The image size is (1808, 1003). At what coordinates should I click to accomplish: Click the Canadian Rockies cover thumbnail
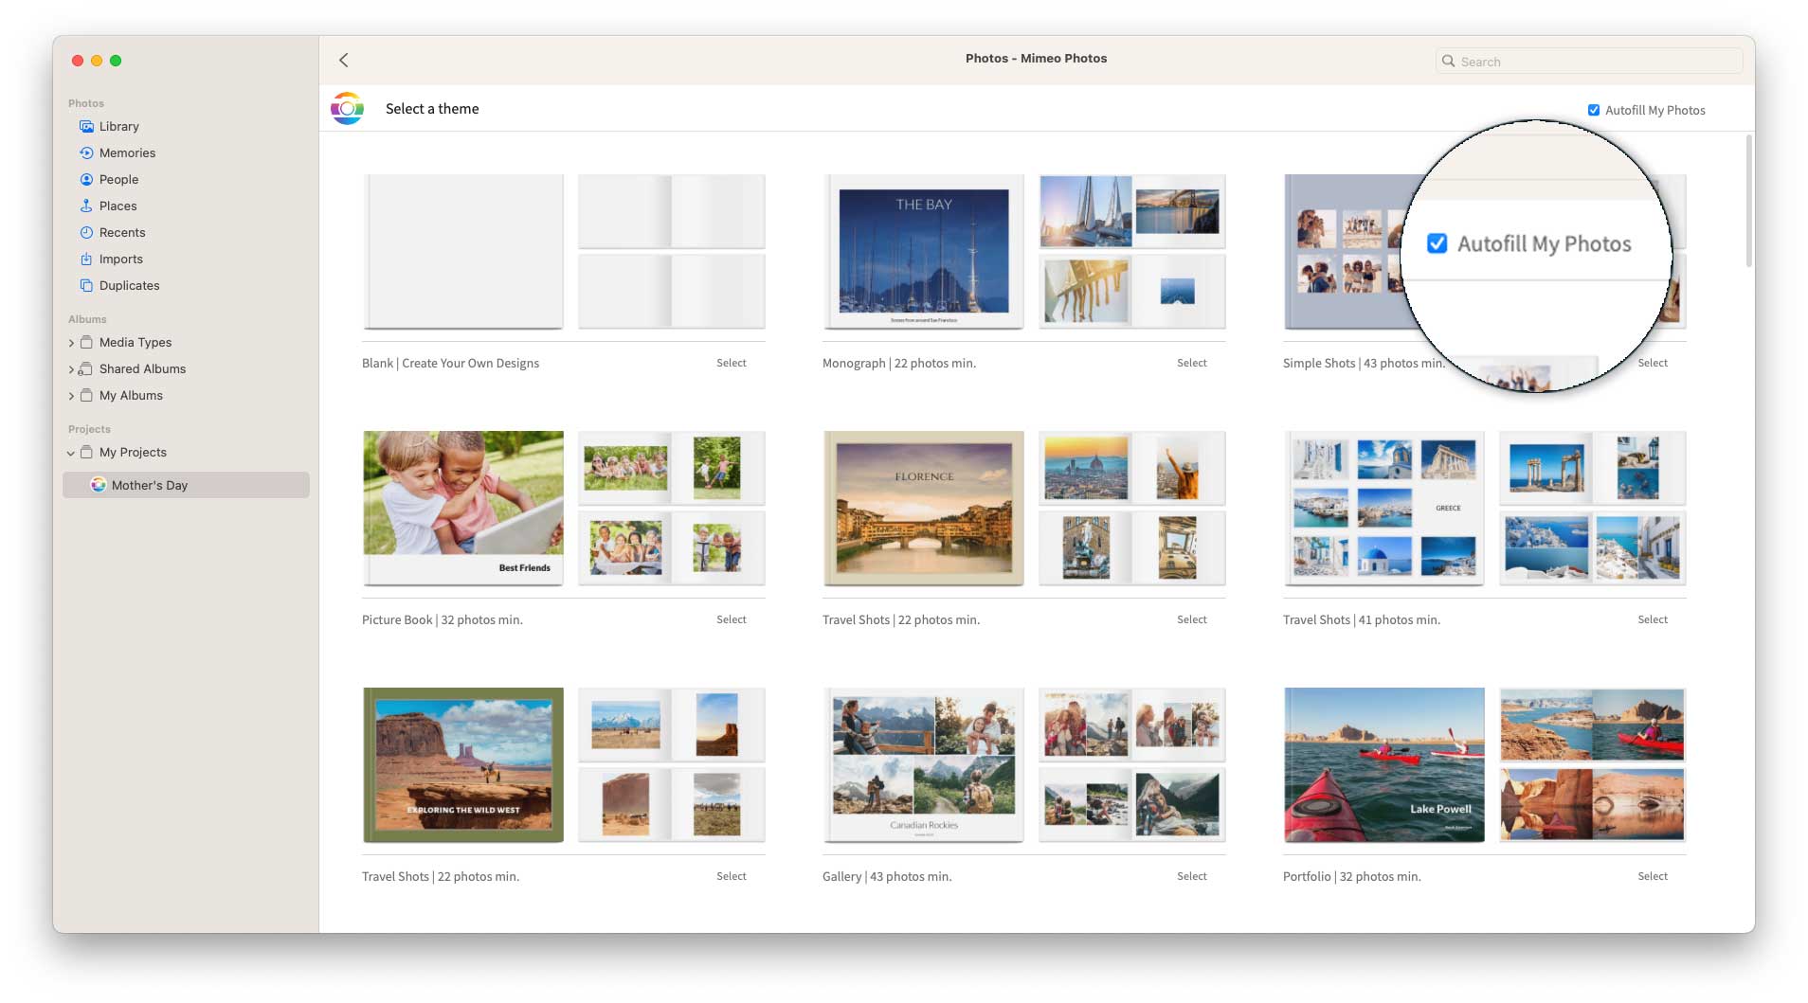[x=924, y=765]
